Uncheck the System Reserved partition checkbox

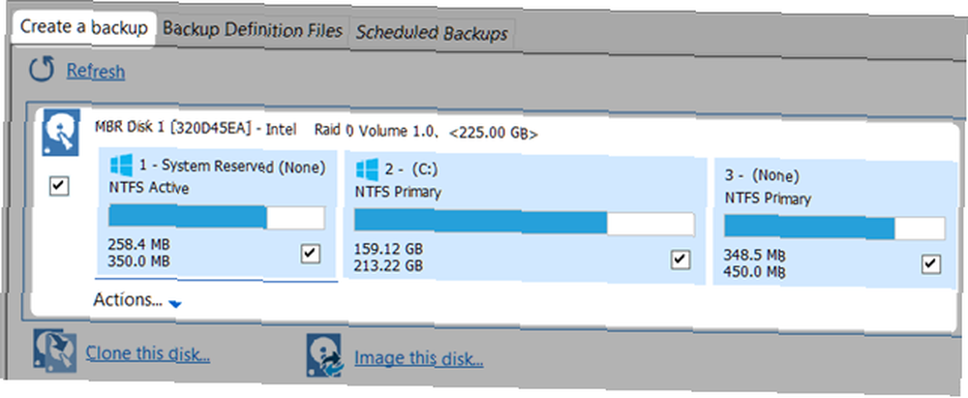tap(311, 254)
